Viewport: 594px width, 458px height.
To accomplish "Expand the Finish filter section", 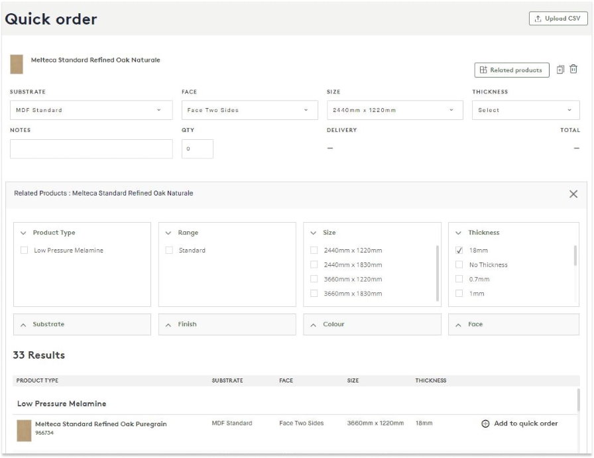I will [227, 325].
